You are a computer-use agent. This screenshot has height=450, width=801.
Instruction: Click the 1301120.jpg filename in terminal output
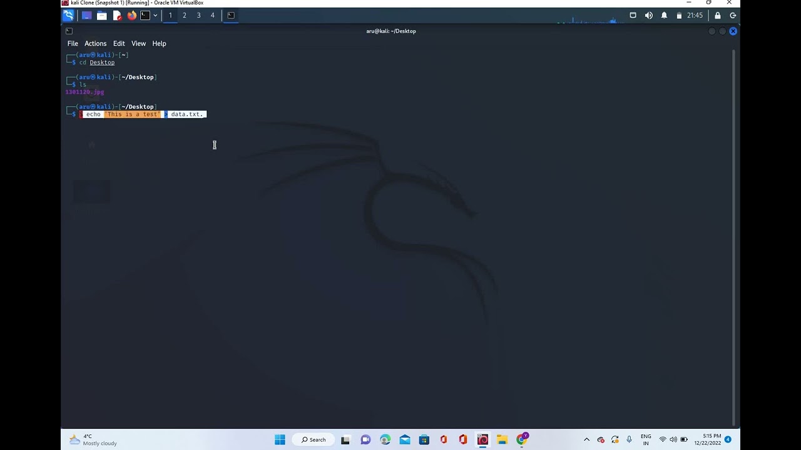[84, 92]
